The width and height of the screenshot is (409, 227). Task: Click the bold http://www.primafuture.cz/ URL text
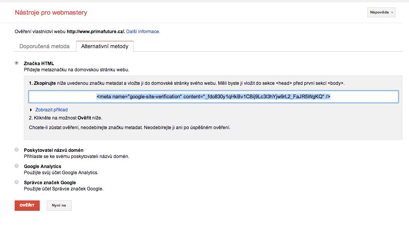[x=96, y=32]
